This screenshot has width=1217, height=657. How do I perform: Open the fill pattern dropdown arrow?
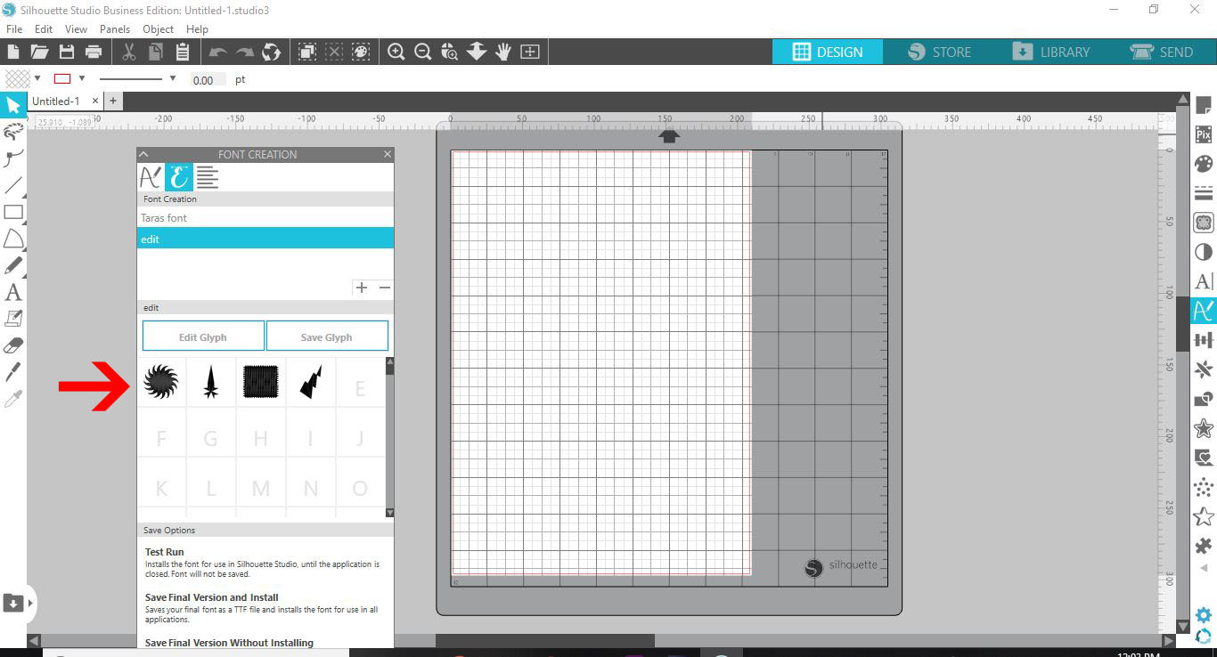click(x=37, y=78)
